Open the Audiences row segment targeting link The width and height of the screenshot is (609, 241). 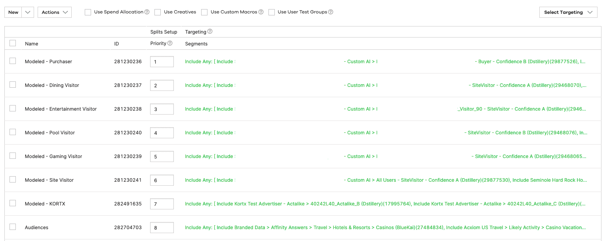(x=385, y=228)
